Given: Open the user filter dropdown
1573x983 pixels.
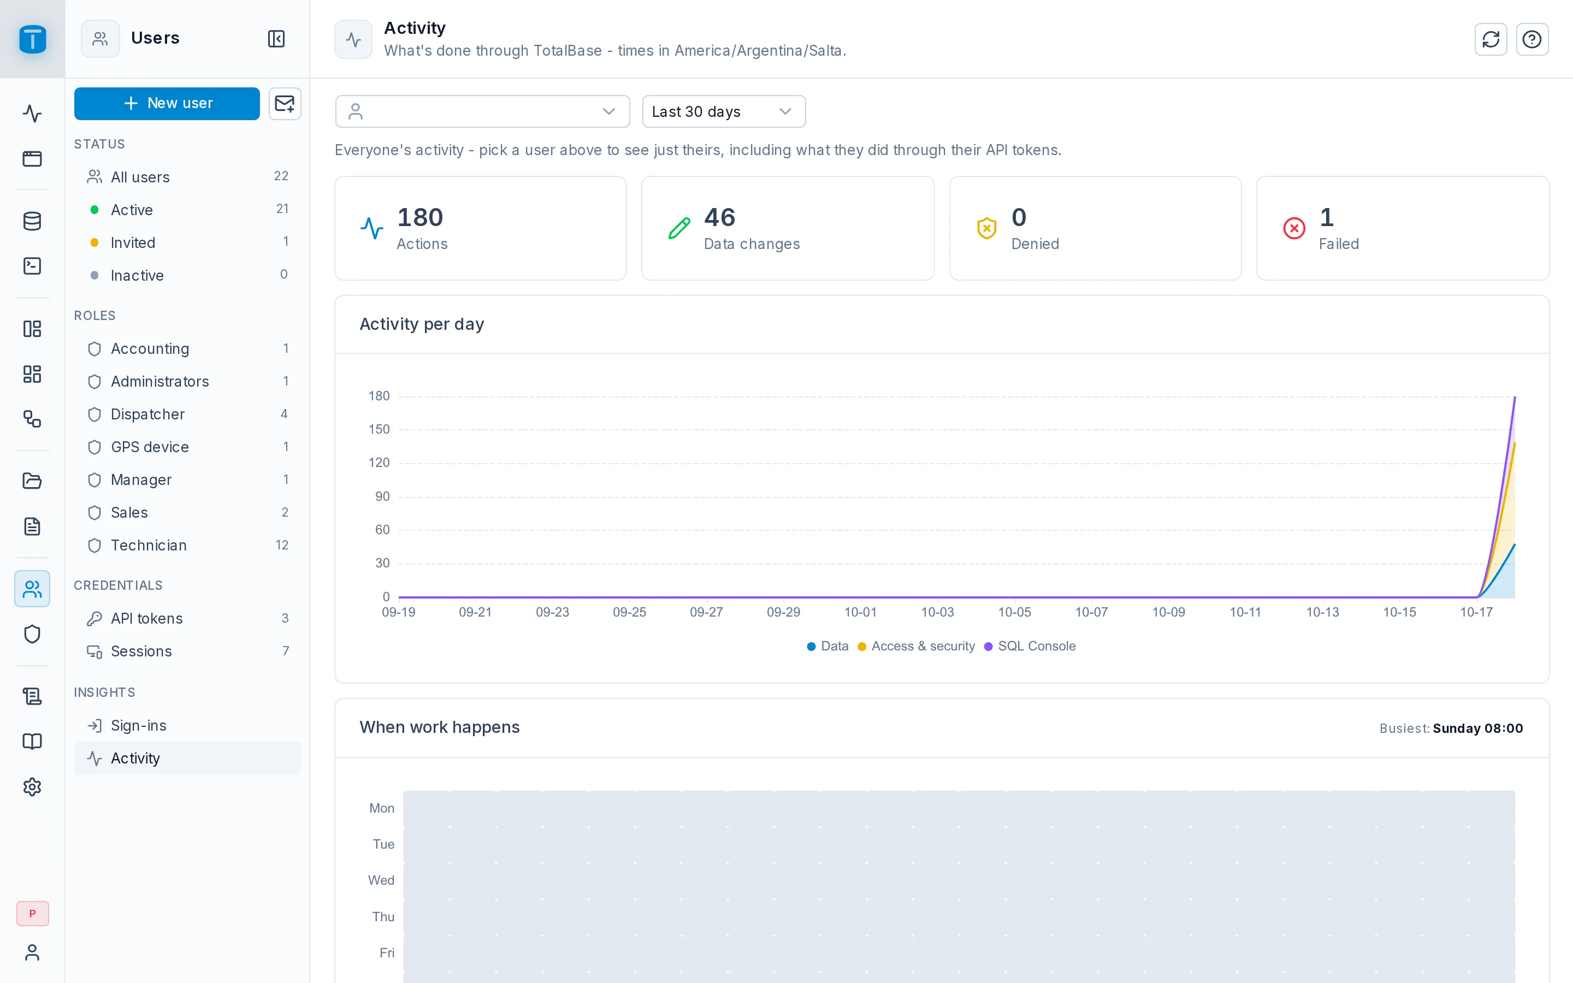Looking at the screenshot, I should coord(482,112).
